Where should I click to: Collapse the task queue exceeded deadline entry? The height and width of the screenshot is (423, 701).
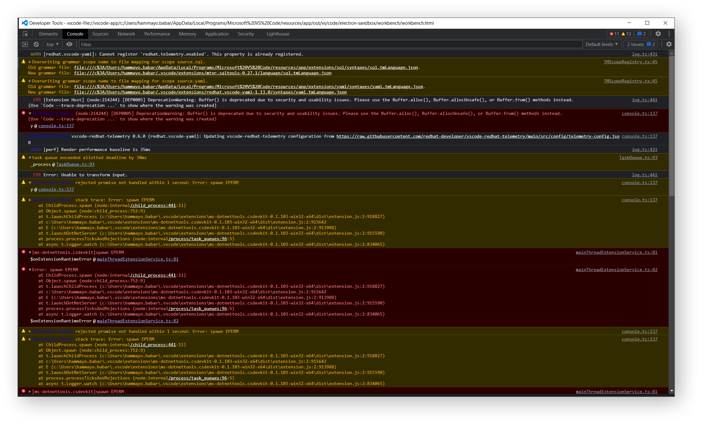coord(30,157)
